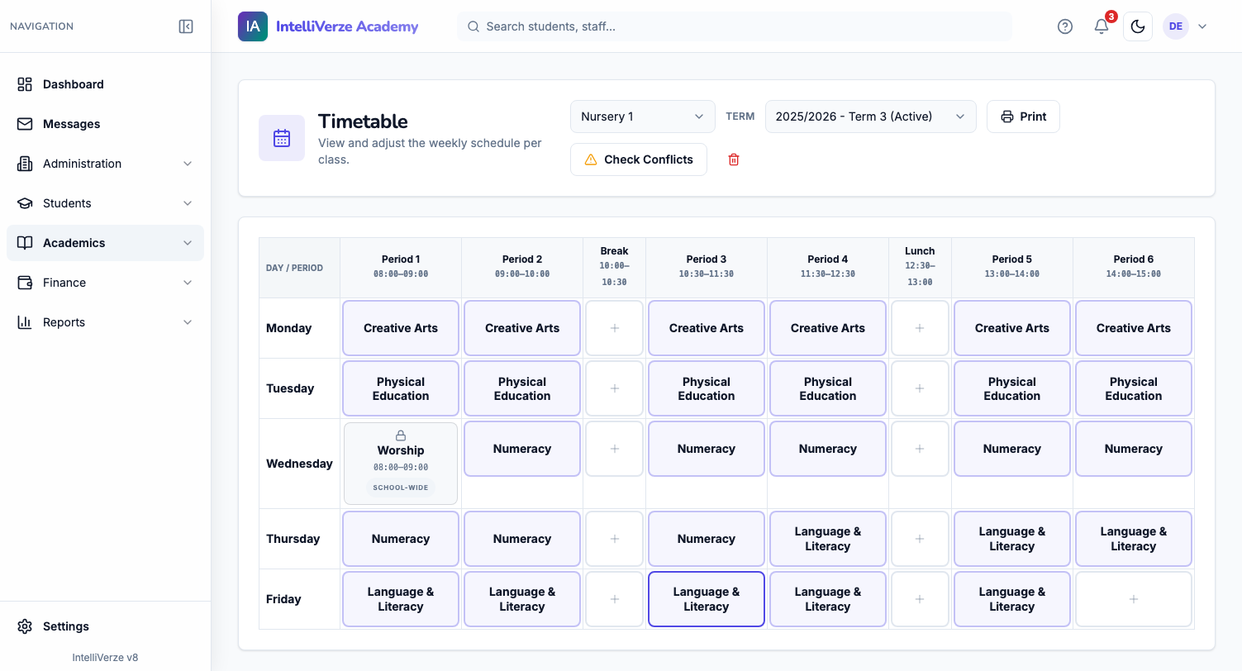Add entry to Thursday Break slot
The height and width of the screenshot is (671, 1242).
615,539
